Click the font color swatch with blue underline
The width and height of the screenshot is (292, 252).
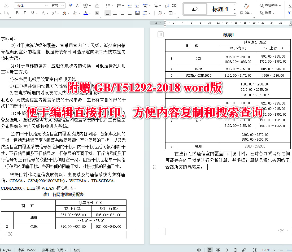[x=86, y=13]
